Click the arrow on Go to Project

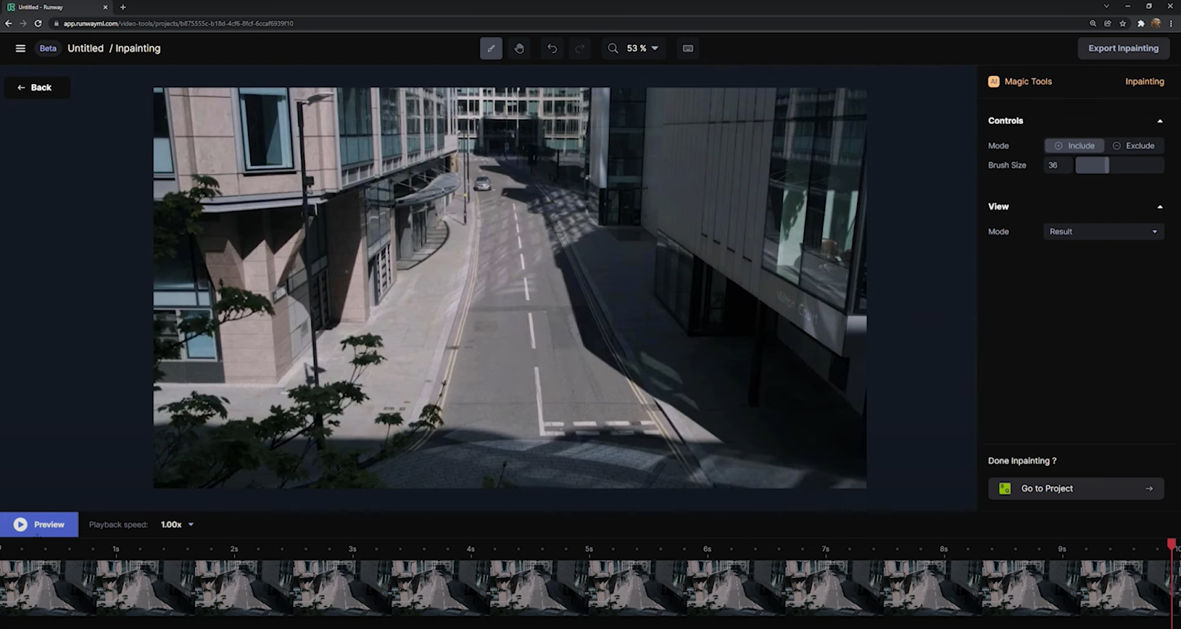(x=1149, y=488)
